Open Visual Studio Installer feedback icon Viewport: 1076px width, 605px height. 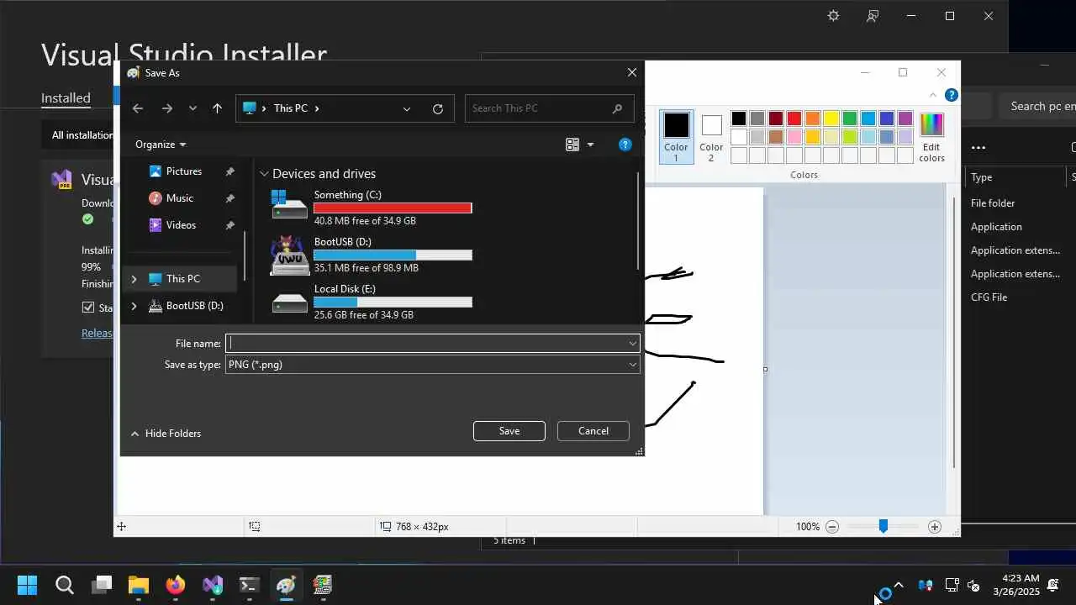pos(873,16)
